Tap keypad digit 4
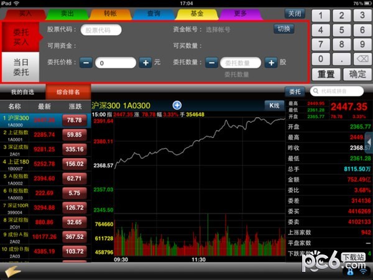 tap(321, 30)
